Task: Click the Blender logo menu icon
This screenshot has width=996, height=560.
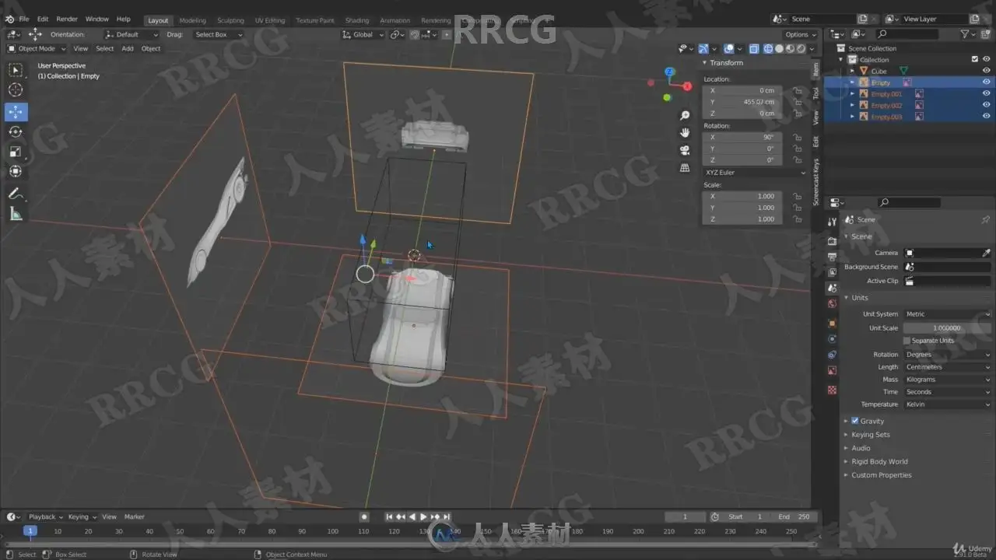Action: (x=9, y=19)
